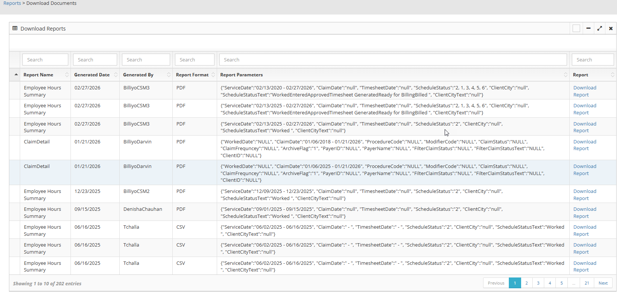Click the Reports breadcrumb link
The width and height of the screenshot is (617, 292).
[x=12, y=3]
